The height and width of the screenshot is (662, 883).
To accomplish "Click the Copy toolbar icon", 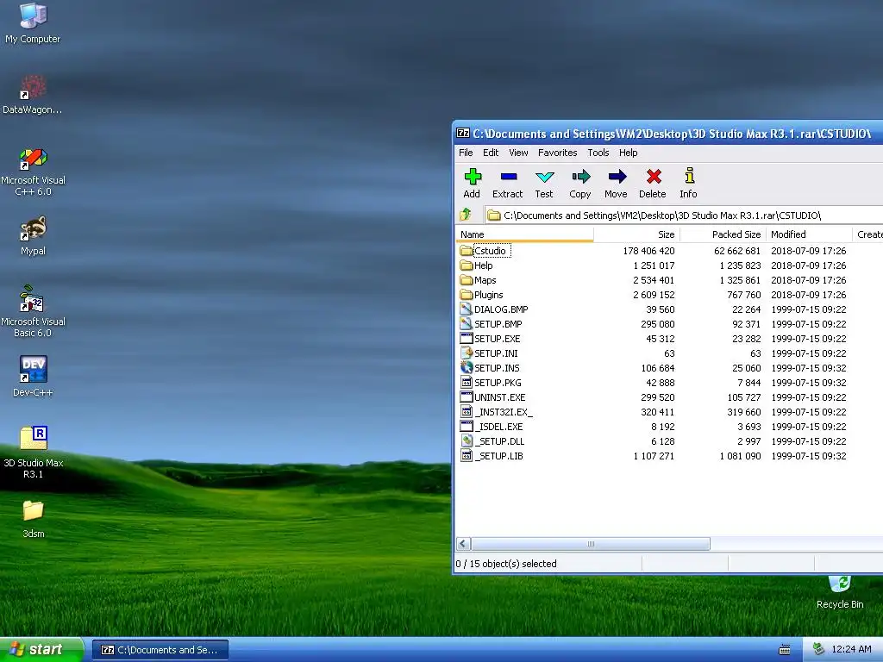I will tap(580, 184).
